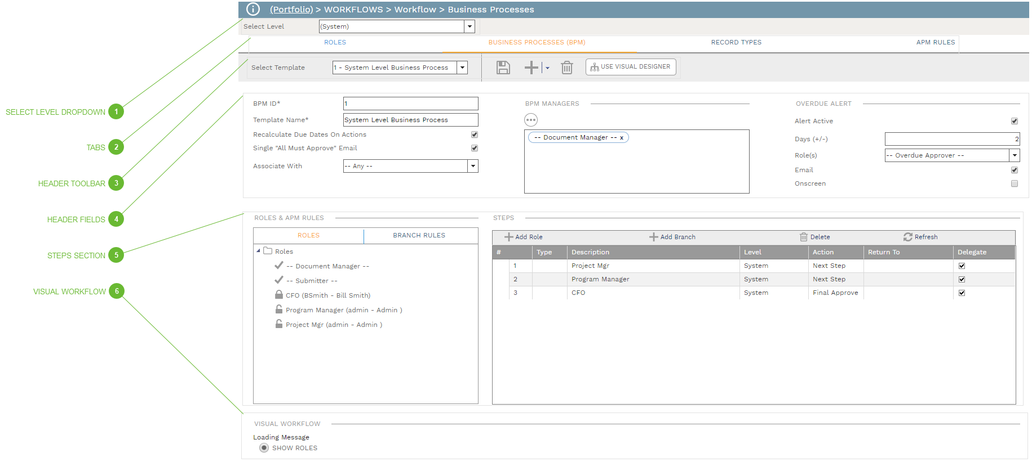Click the Return To column header
This screenshot has height=462, width=1032.
pyautogui.click(x=908, y=252)
